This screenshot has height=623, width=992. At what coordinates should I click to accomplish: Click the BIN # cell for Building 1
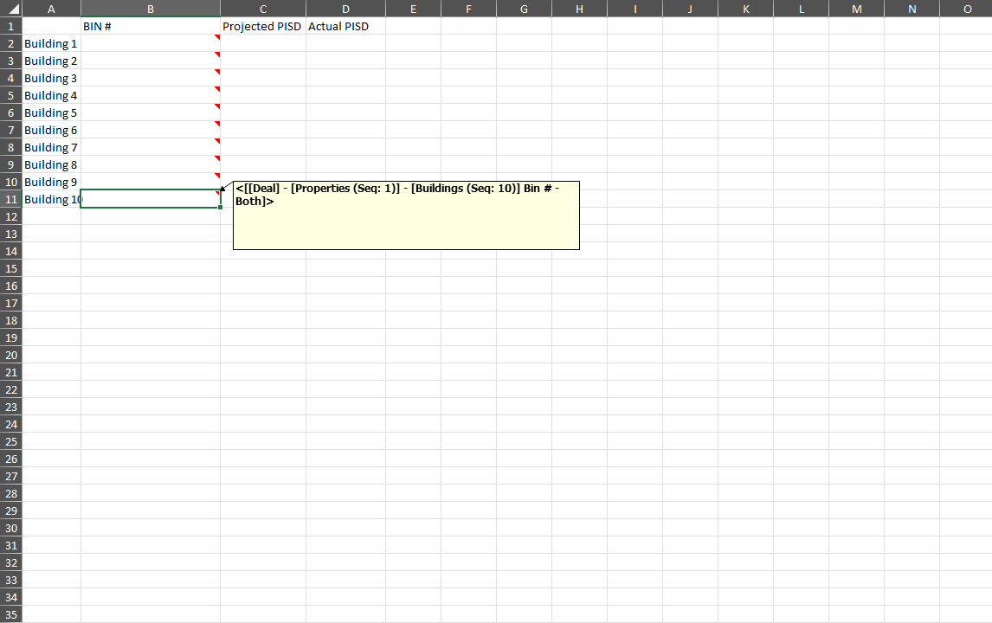[151, 43]
